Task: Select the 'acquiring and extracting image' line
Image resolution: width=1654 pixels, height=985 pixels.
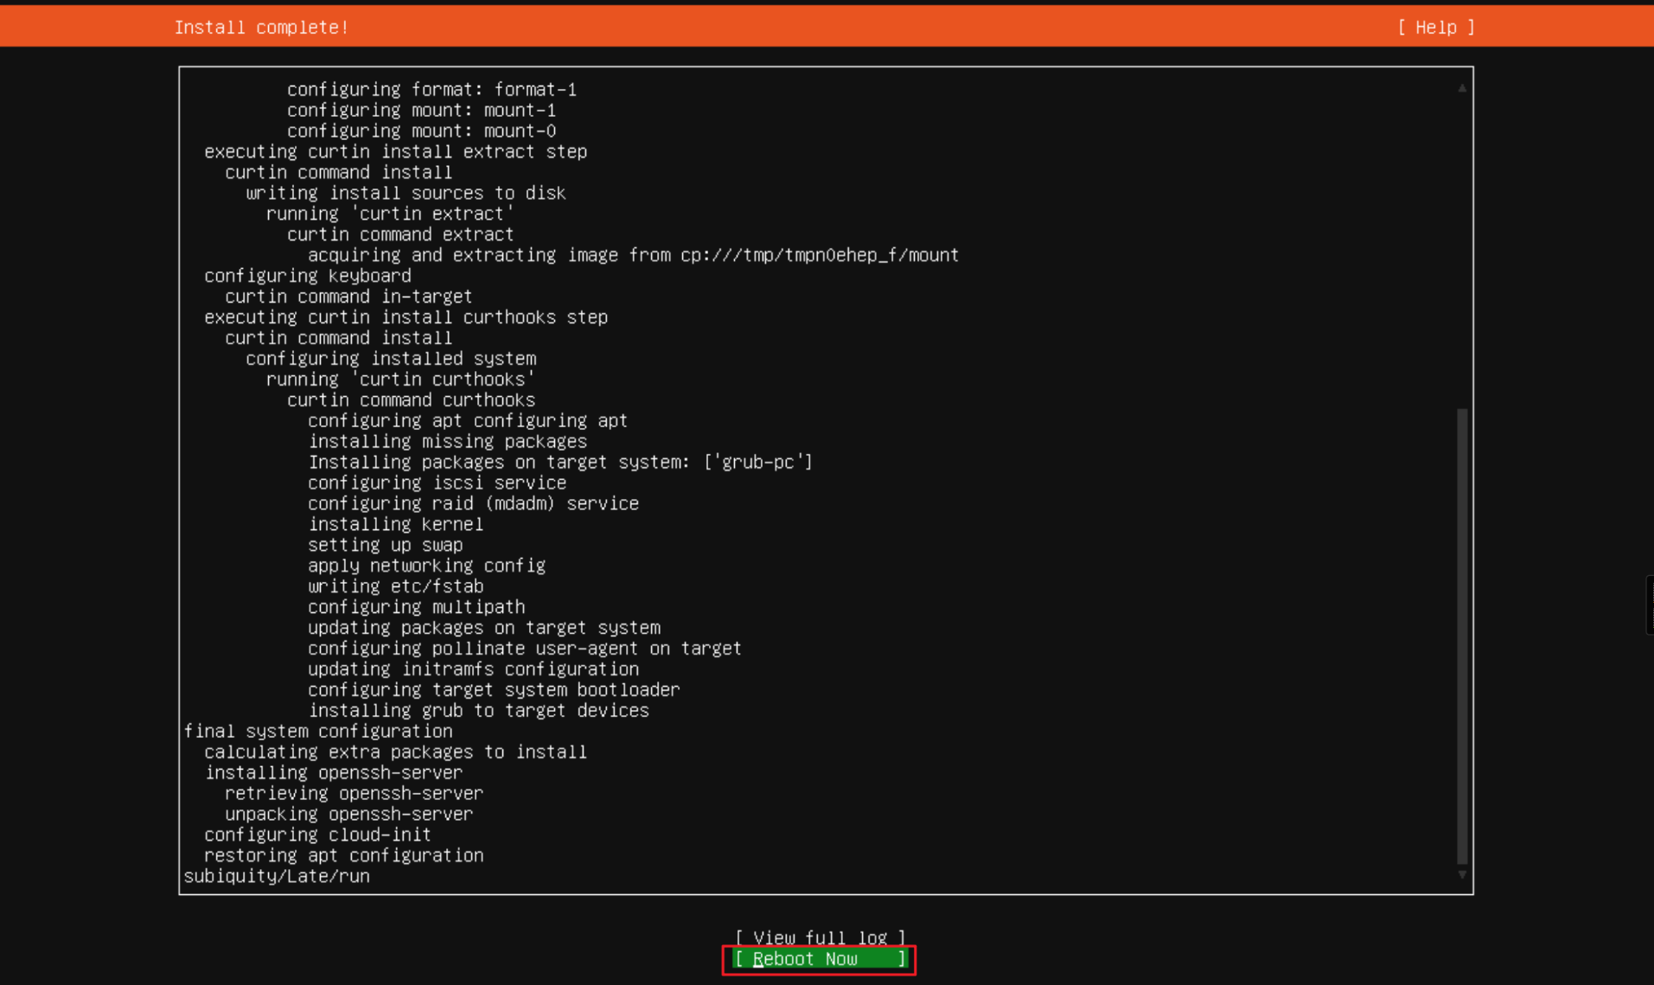Action: click(x=633, y=254)
